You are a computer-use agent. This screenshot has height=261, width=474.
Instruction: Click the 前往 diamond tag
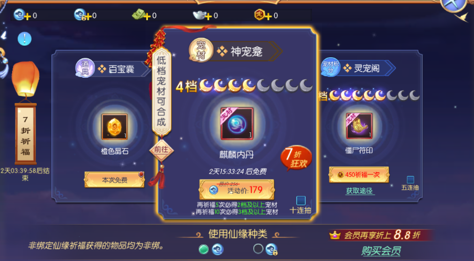coord(161,150)
